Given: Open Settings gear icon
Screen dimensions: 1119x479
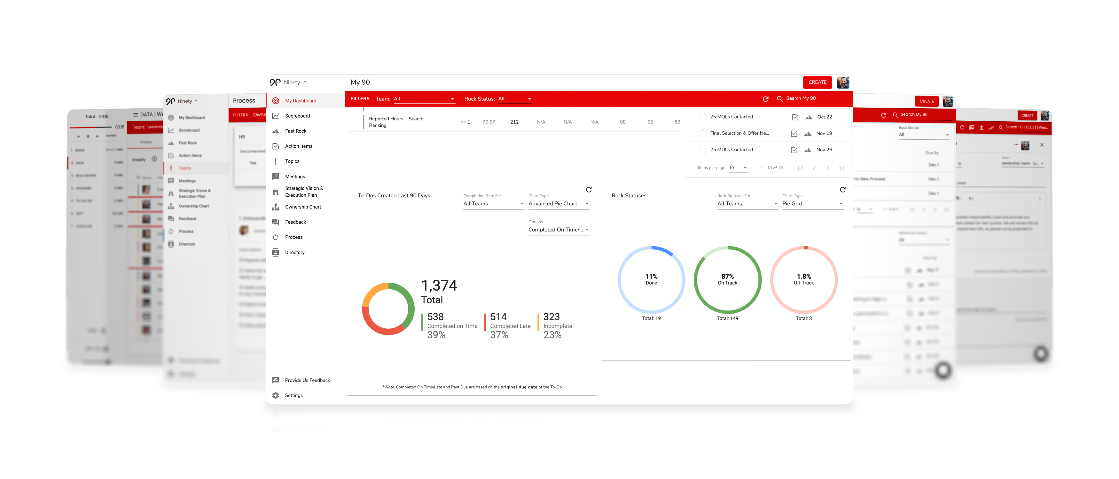Looking at the screenshot, I should [275, 395].
